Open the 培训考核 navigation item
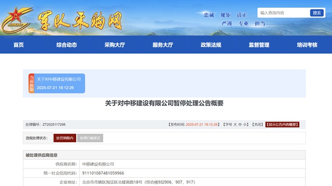The image size is (332, 186). pos(307,45)
